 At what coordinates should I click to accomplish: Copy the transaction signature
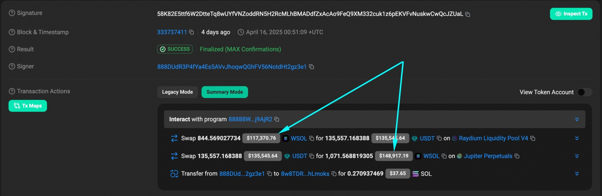[468, 14]
